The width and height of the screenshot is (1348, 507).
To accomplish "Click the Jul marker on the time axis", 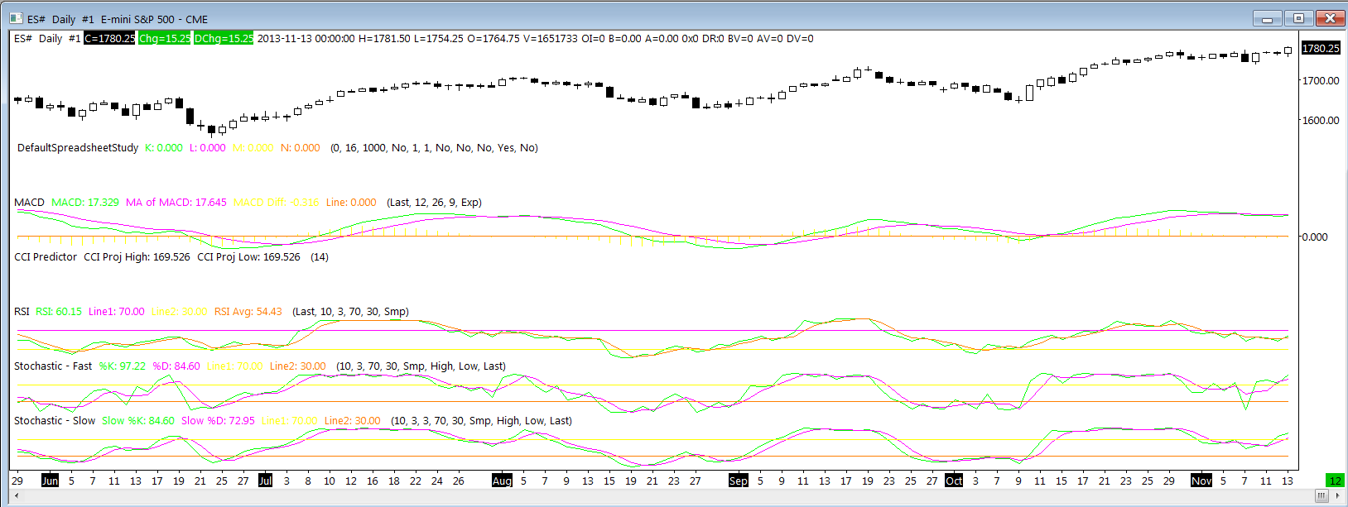I will [265, 481].
